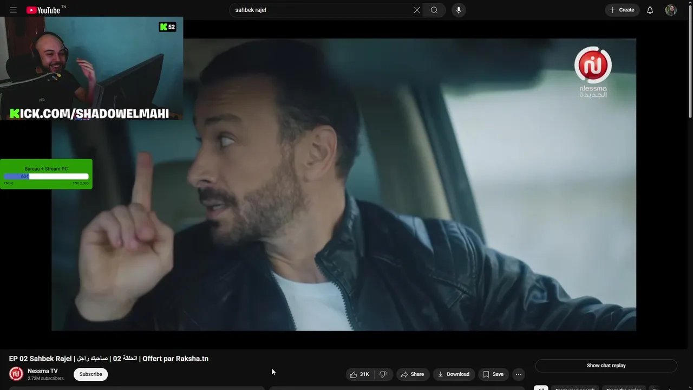Open the YouTube guide hamburger menu
Screen dimensions: 693x390
point(13,10)
